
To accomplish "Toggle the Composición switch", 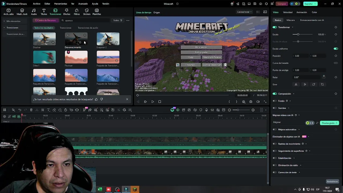I will pos(275,94).
